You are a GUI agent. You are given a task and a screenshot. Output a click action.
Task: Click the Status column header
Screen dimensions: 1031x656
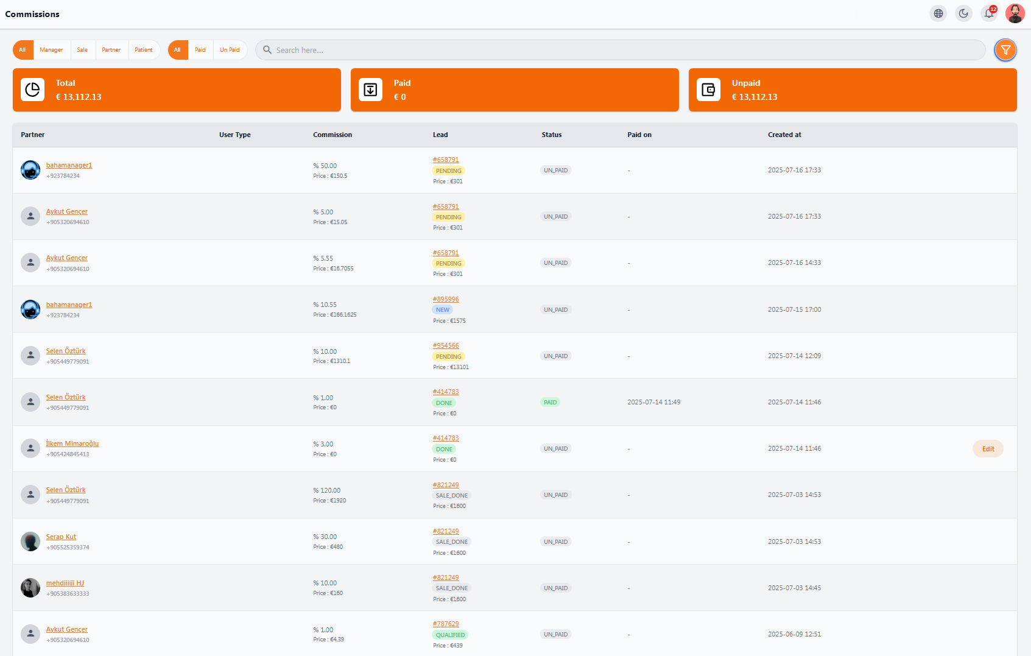(x=552, y=135)
